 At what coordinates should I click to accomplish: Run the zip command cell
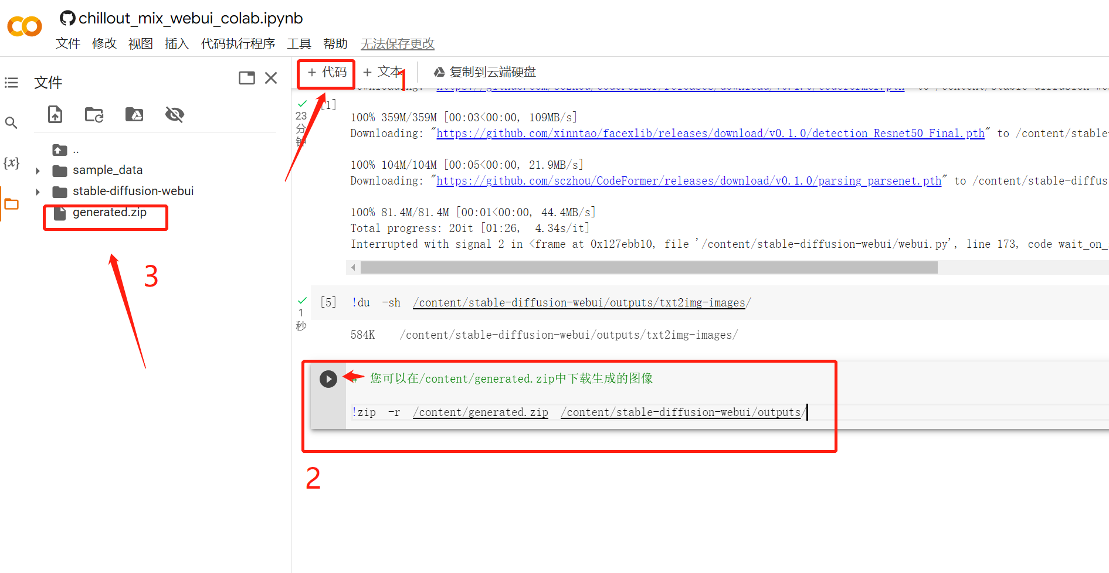pos(328,379)
